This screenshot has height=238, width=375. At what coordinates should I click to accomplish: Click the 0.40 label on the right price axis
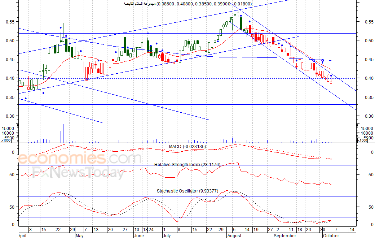[369, 78]
